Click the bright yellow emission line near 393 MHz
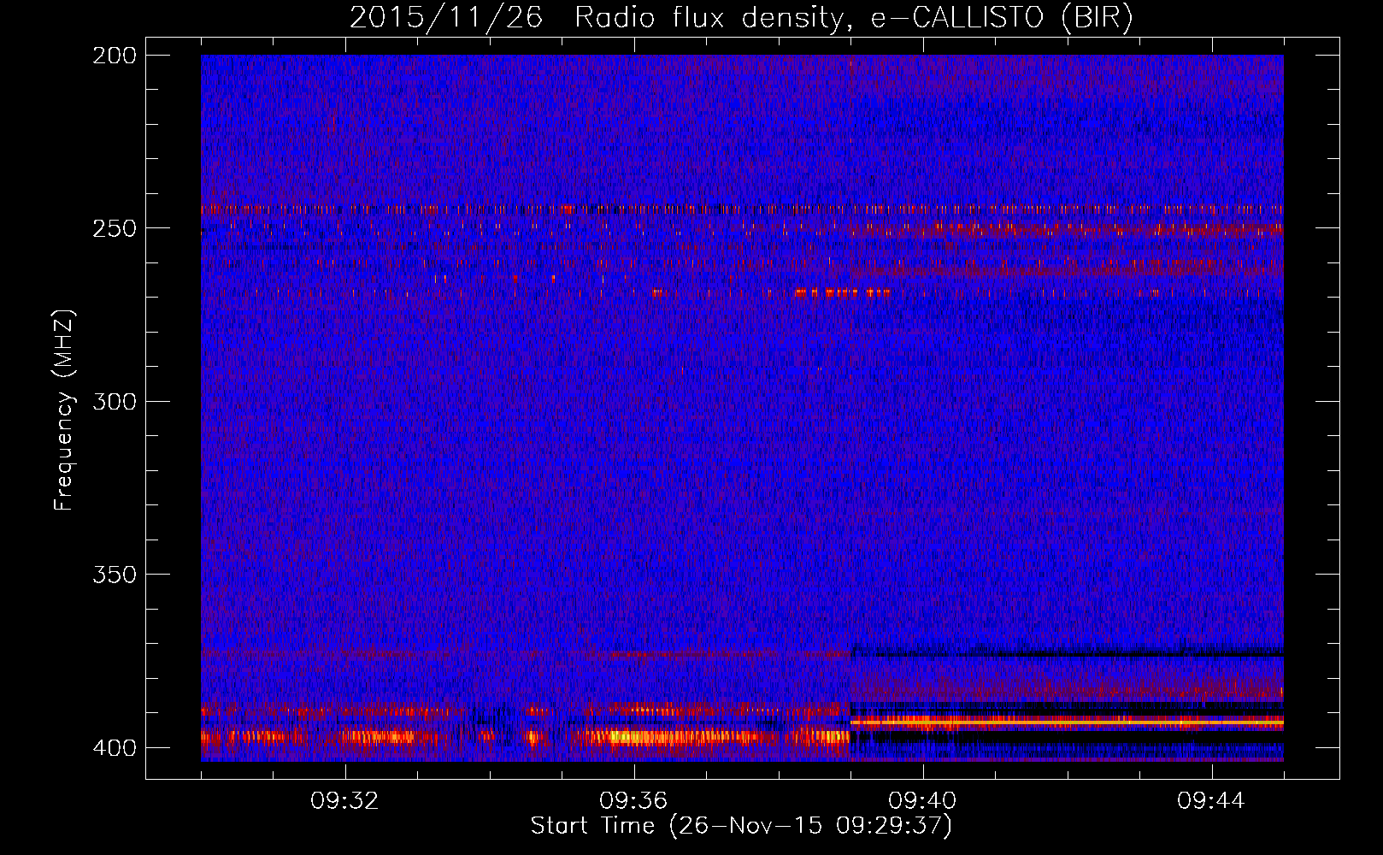The height and width of the screenshot is (855, 1383). [1067, 722]
